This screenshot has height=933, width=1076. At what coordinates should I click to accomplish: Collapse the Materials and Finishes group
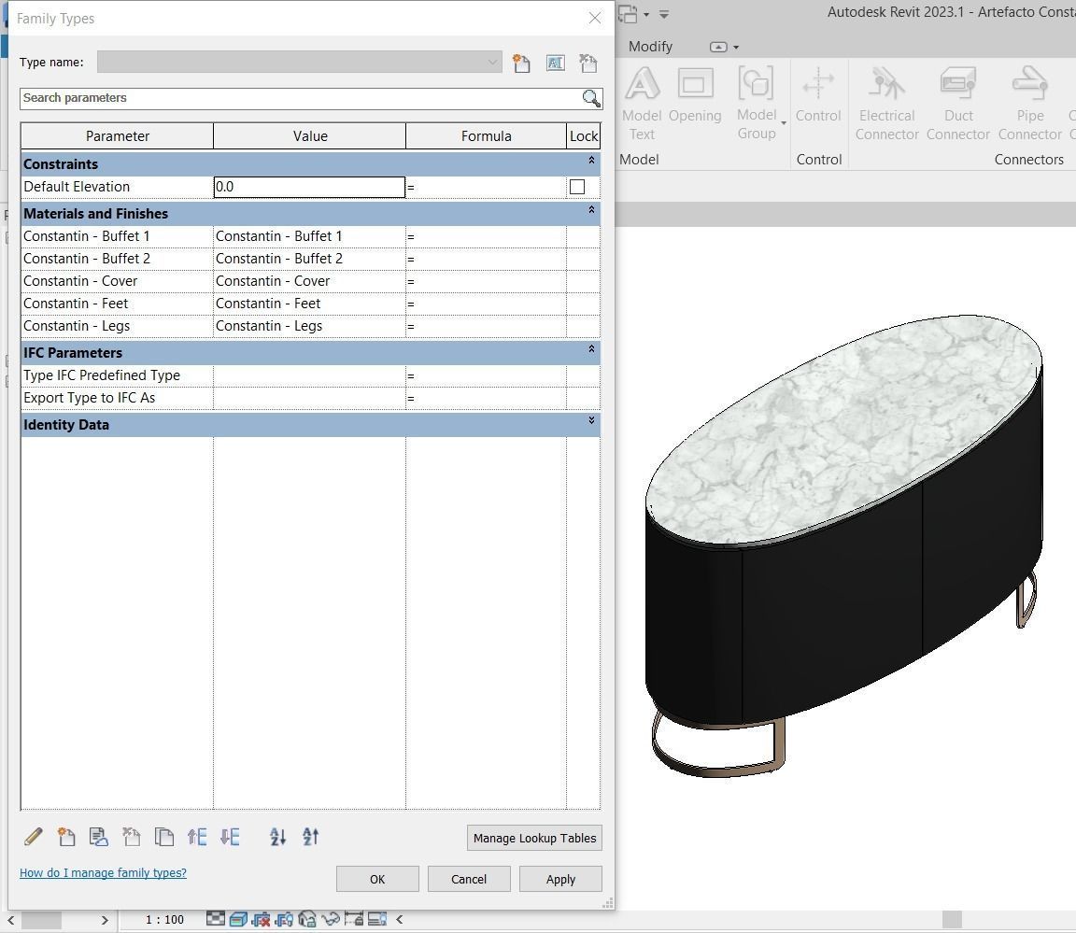click(591, 210)
